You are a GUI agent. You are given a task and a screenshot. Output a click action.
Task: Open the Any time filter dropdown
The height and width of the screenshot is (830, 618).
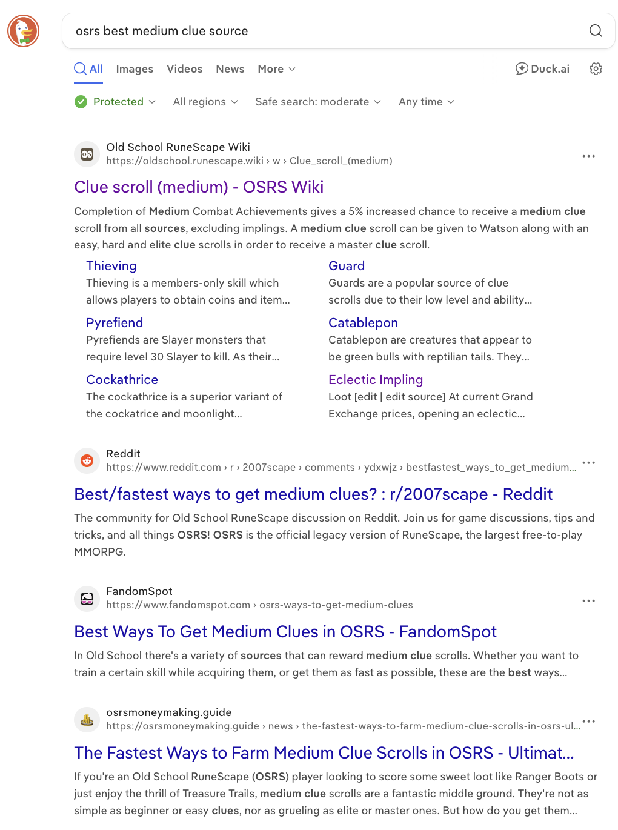tap(427, 102)
